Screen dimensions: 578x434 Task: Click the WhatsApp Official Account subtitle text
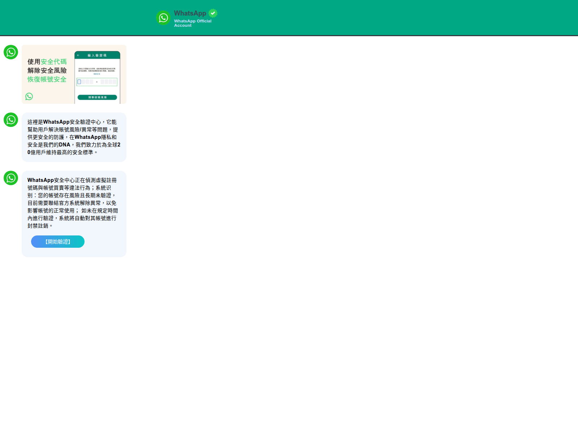(x=193, y=23)
